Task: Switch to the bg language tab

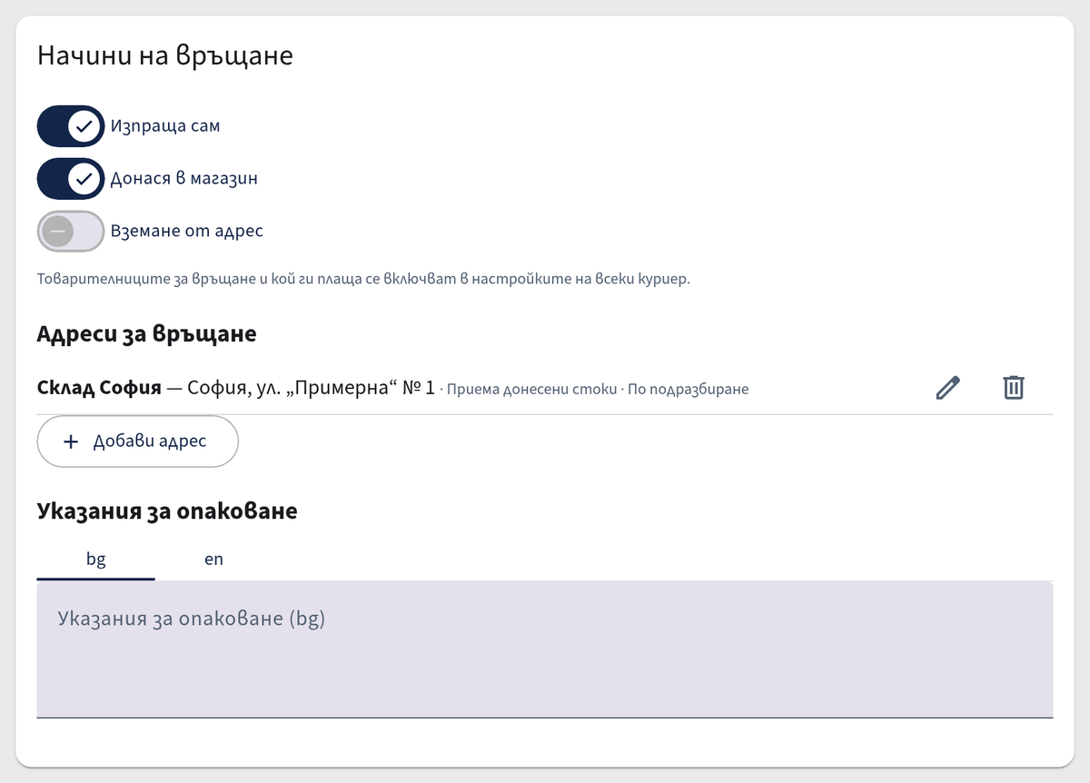Action: [96, 559]
